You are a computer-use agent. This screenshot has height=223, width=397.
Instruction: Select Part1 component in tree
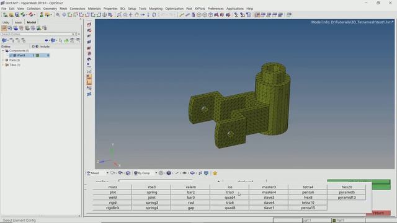(x=21, y=55)
